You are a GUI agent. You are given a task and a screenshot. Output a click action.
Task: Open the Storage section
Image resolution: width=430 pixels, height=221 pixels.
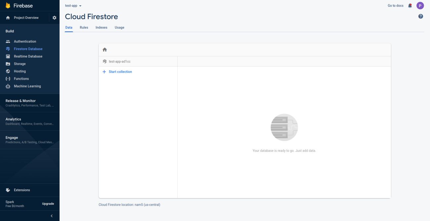pyautogui.click(x=19, y=64)
